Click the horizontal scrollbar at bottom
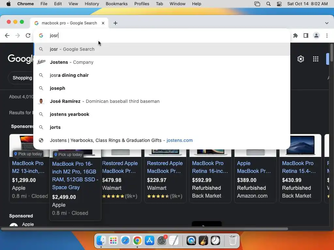 click(144, 229)
